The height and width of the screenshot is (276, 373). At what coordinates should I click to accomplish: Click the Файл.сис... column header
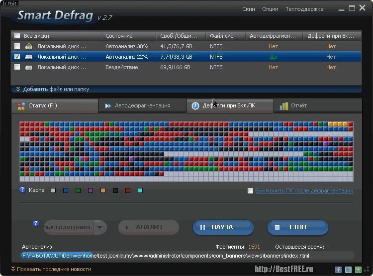point(225,36)
